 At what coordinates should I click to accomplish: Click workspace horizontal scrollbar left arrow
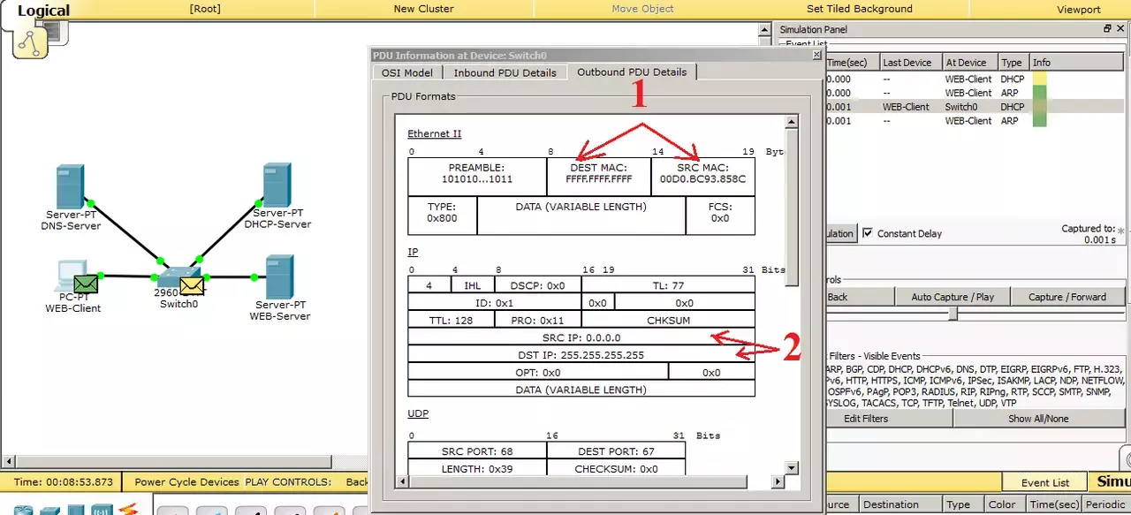pos(9,461)
